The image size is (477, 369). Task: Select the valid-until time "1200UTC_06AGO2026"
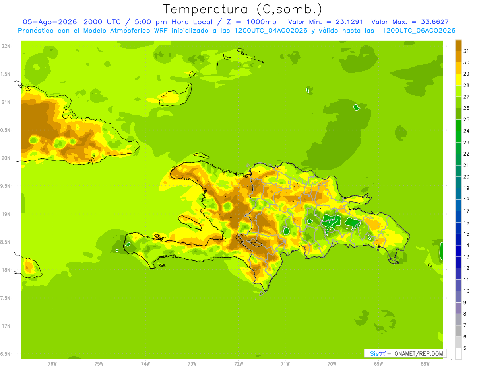[419, 31]
